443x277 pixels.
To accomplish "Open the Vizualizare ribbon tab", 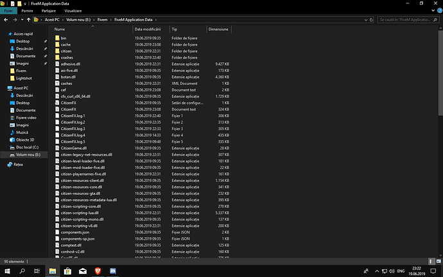I will click(73, 11).
